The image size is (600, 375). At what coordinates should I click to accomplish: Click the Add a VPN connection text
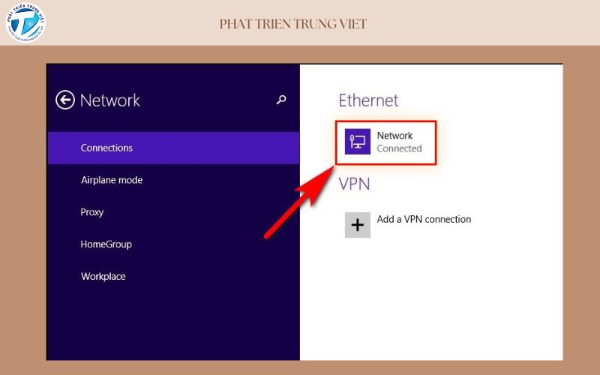tap(424, 220)
